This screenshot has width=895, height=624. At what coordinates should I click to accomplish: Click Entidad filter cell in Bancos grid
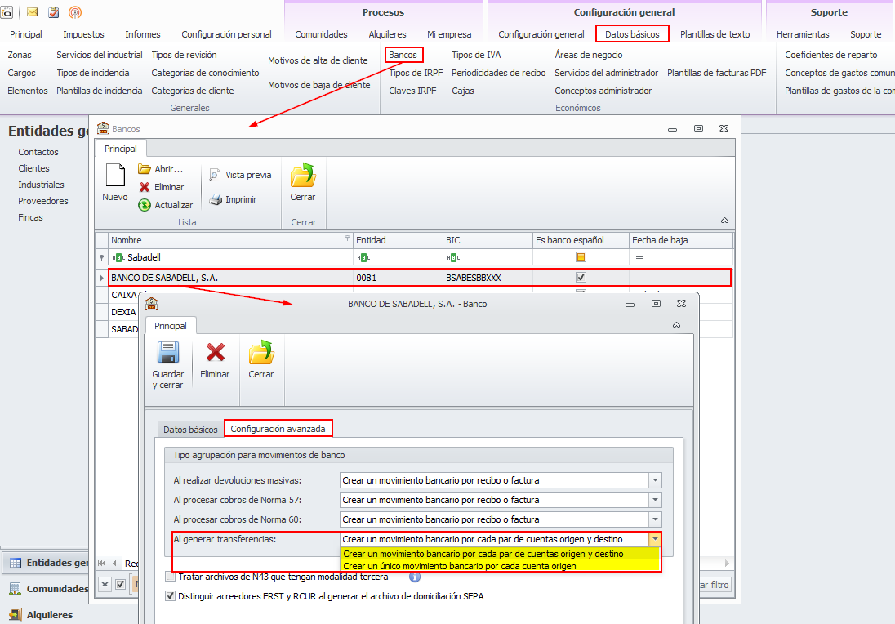pyautogui.click(x=399, y=257)
